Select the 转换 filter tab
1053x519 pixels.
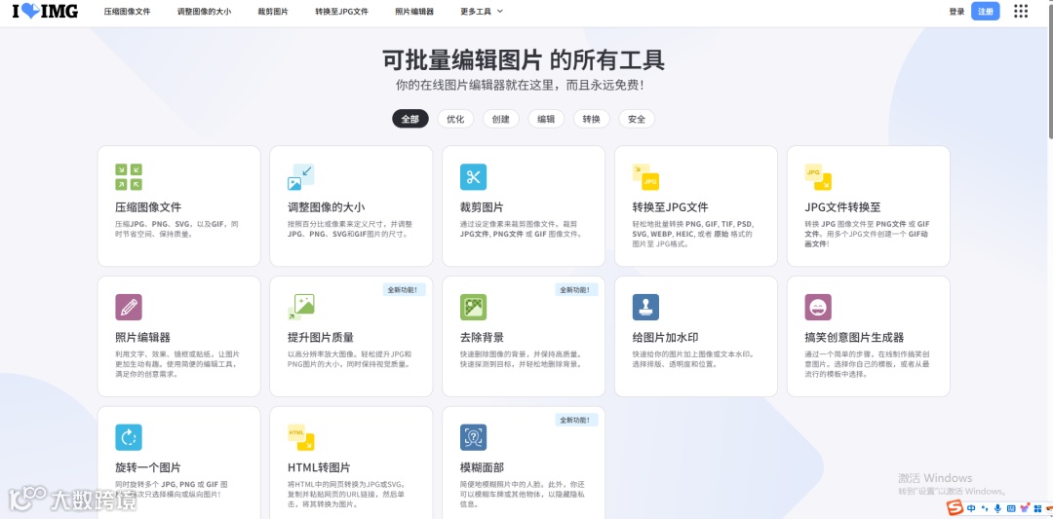pyautogui.click(x=592, y=119)
